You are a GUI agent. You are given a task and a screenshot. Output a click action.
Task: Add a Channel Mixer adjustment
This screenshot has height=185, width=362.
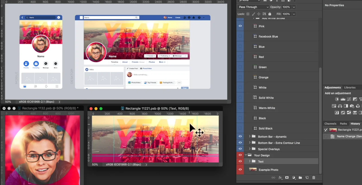358,106
